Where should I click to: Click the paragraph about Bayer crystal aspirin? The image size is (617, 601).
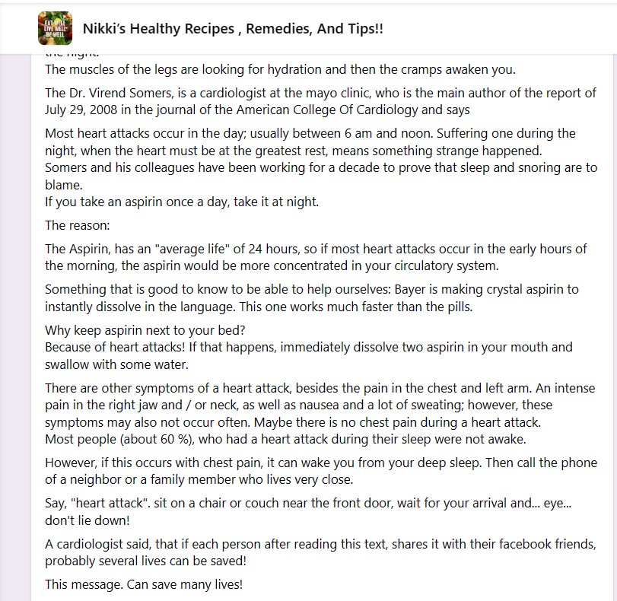click(x=312, y=298)
